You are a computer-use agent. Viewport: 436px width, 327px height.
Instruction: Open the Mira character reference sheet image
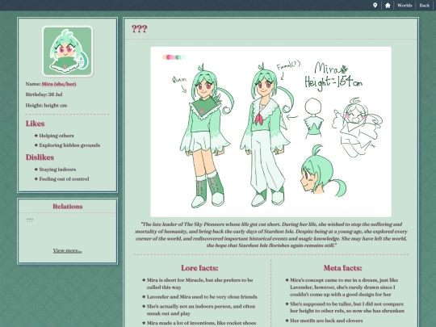pyautogui.click(x=270, y=132)
